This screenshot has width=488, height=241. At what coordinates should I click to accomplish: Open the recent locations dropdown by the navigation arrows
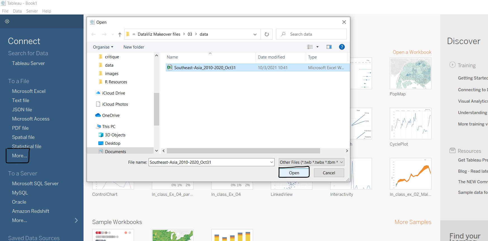[113, 34]
